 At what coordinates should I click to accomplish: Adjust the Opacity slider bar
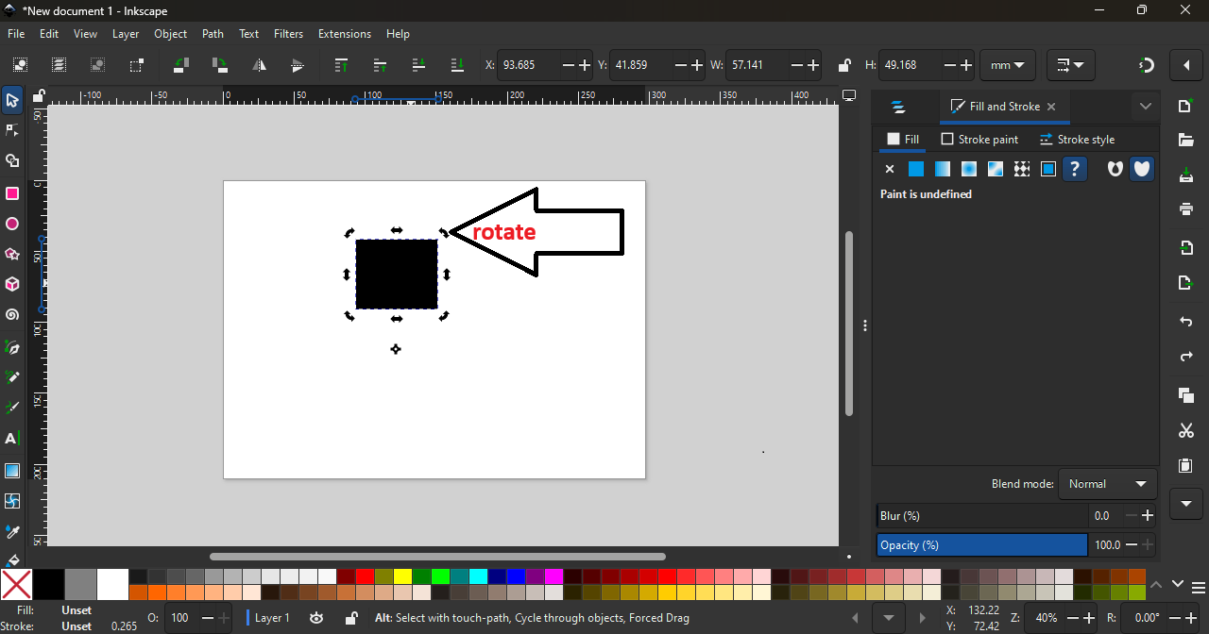982,545
